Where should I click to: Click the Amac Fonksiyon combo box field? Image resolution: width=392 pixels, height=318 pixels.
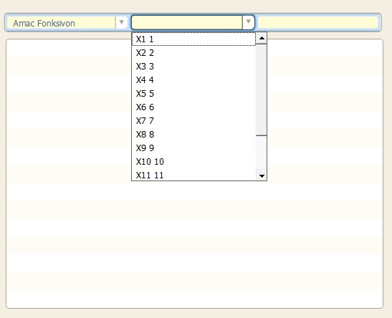coord(67,22)
